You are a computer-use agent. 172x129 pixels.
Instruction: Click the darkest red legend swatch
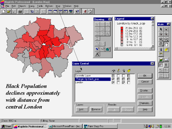pos(122,28)
